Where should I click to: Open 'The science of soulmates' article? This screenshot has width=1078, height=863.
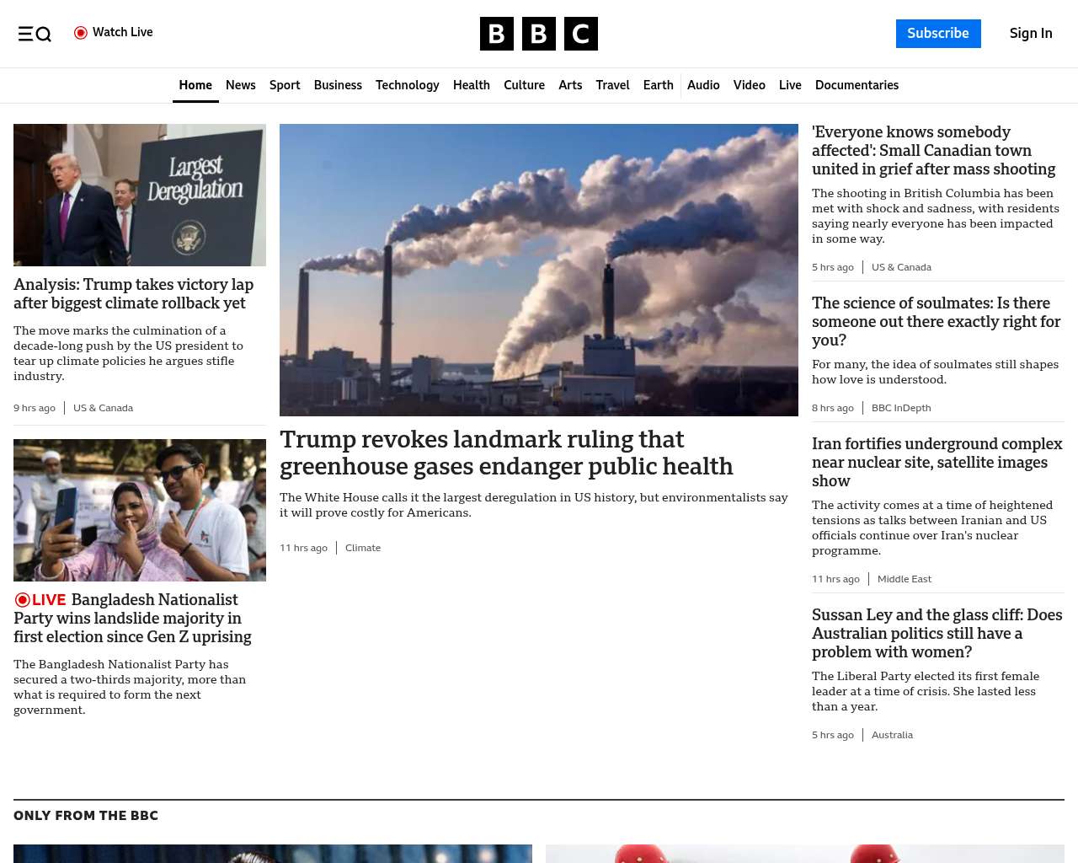tap(936, 322)
